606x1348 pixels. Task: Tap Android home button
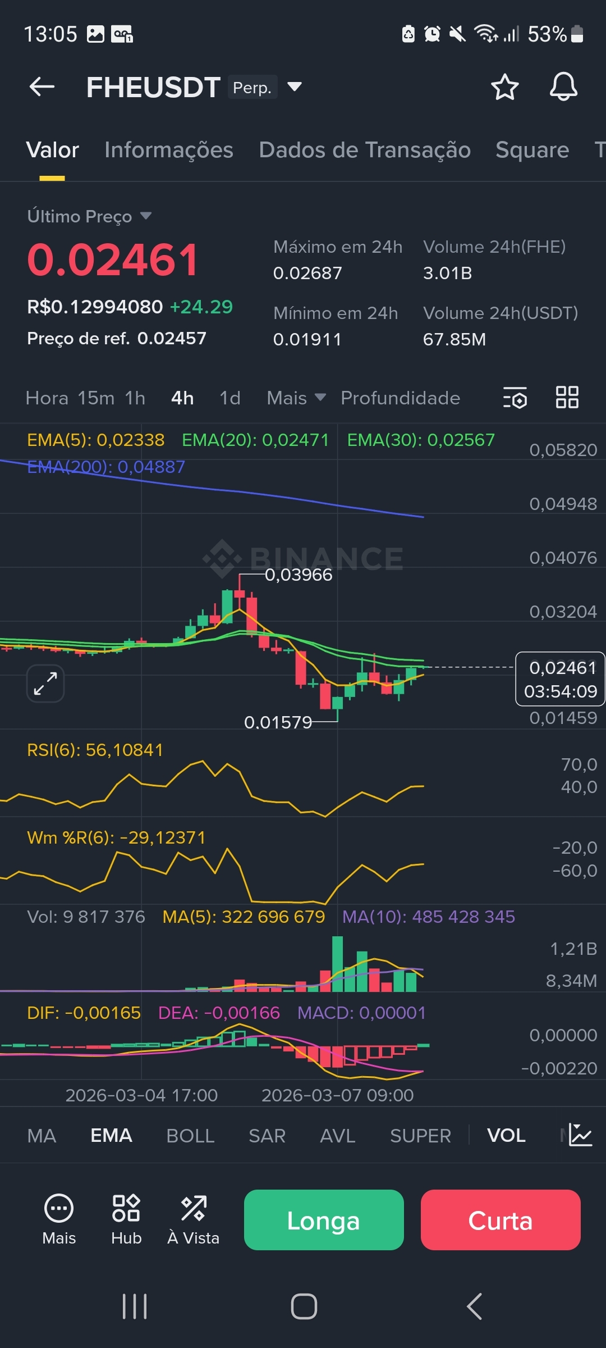pyautogui.click(x=304, y=1306)
